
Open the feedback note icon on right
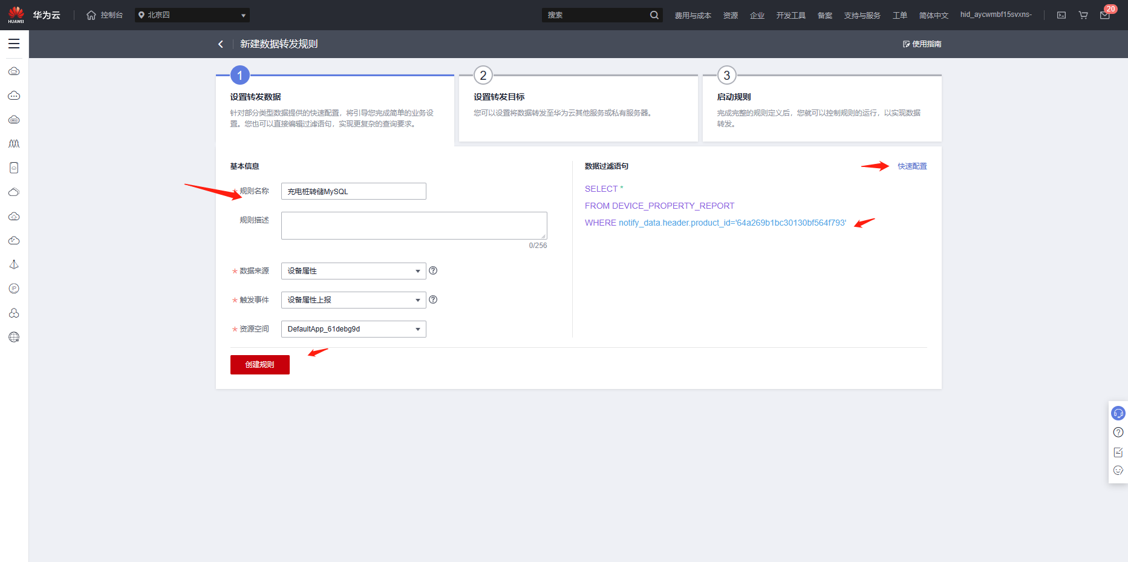click(x=1118, y=452)
